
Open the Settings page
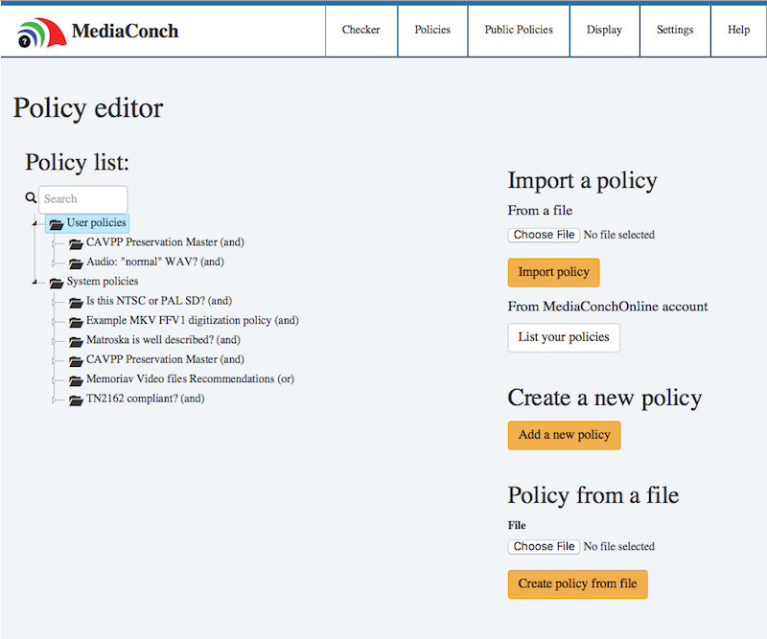[x=674, y=30]
